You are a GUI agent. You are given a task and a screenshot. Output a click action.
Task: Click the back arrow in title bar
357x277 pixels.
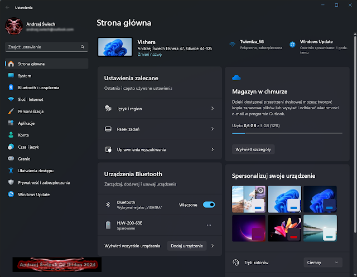(x=7, y=7)
